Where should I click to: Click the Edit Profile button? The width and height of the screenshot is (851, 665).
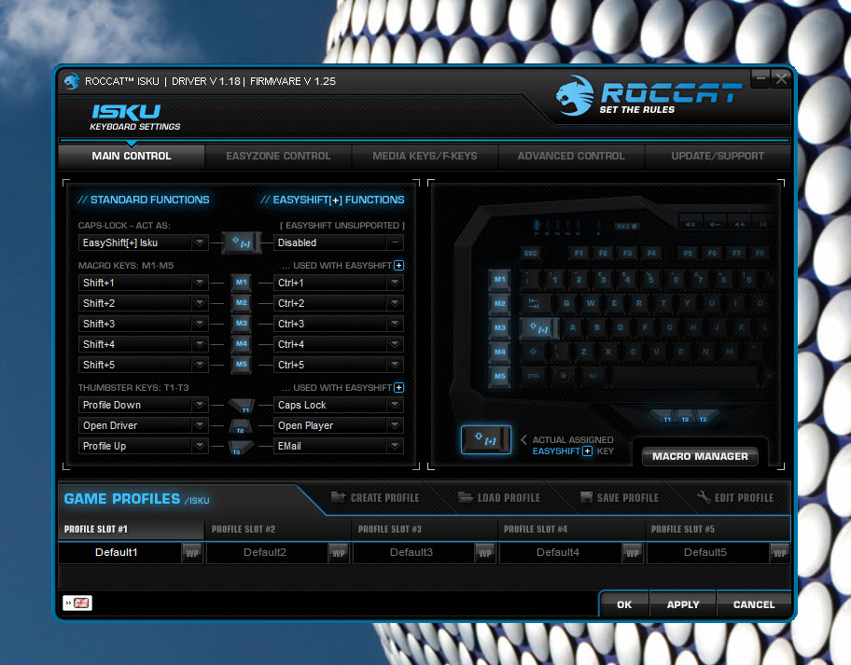point(735,497)
